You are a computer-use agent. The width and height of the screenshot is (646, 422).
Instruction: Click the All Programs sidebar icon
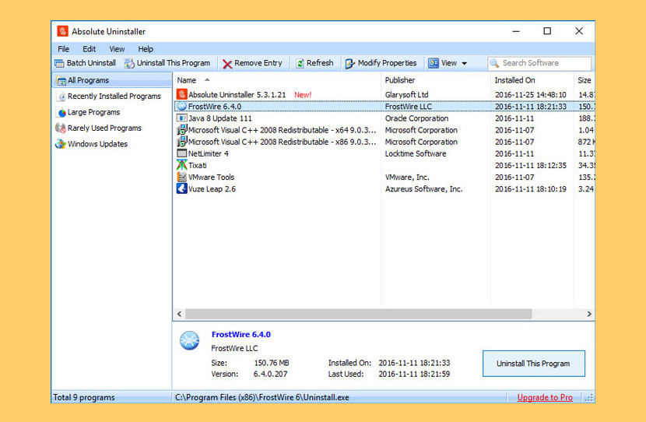coord(61,80)
